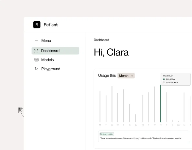Screen dimensions: 192x150
Task: Click the starburst cursor graphic at left
Action: (21, 110)
